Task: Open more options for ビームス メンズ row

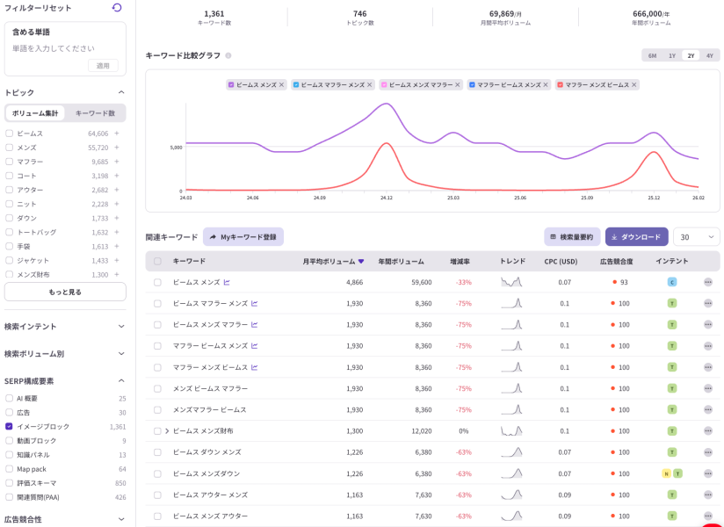Action: tap(708, 282)
